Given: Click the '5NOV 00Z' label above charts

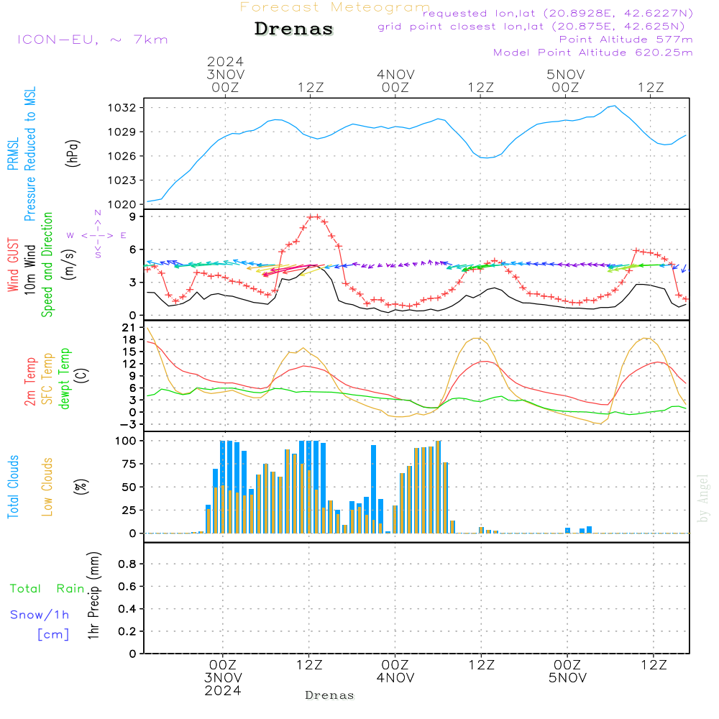Looking at the screenshot, I should pyautogui.click(x=565, y=81).
